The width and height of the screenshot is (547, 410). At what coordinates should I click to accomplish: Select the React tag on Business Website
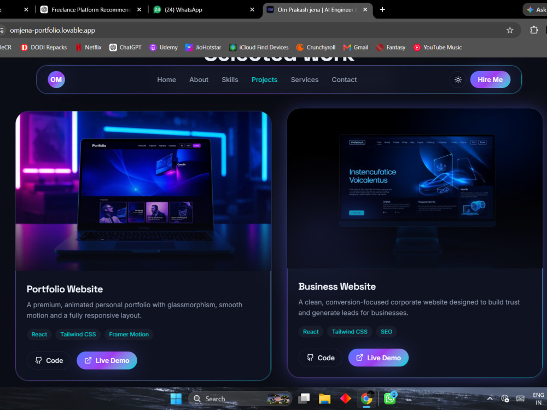pos(311,332)
